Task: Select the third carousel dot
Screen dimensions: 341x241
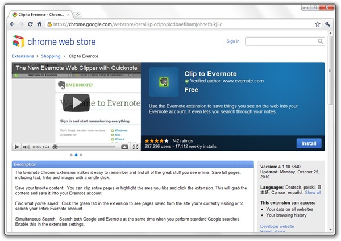Action: (81, 155)
